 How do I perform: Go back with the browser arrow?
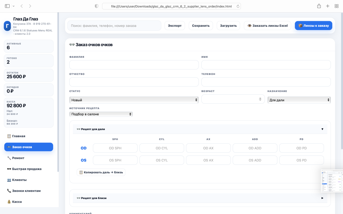point(22,6)
